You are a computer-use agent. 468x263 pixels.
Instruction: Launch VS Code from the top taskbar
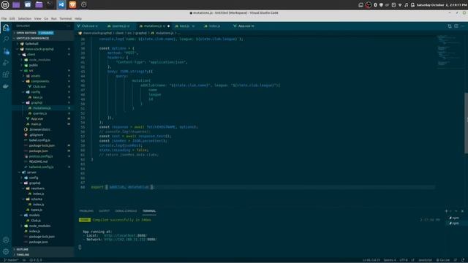click(61, 4)
